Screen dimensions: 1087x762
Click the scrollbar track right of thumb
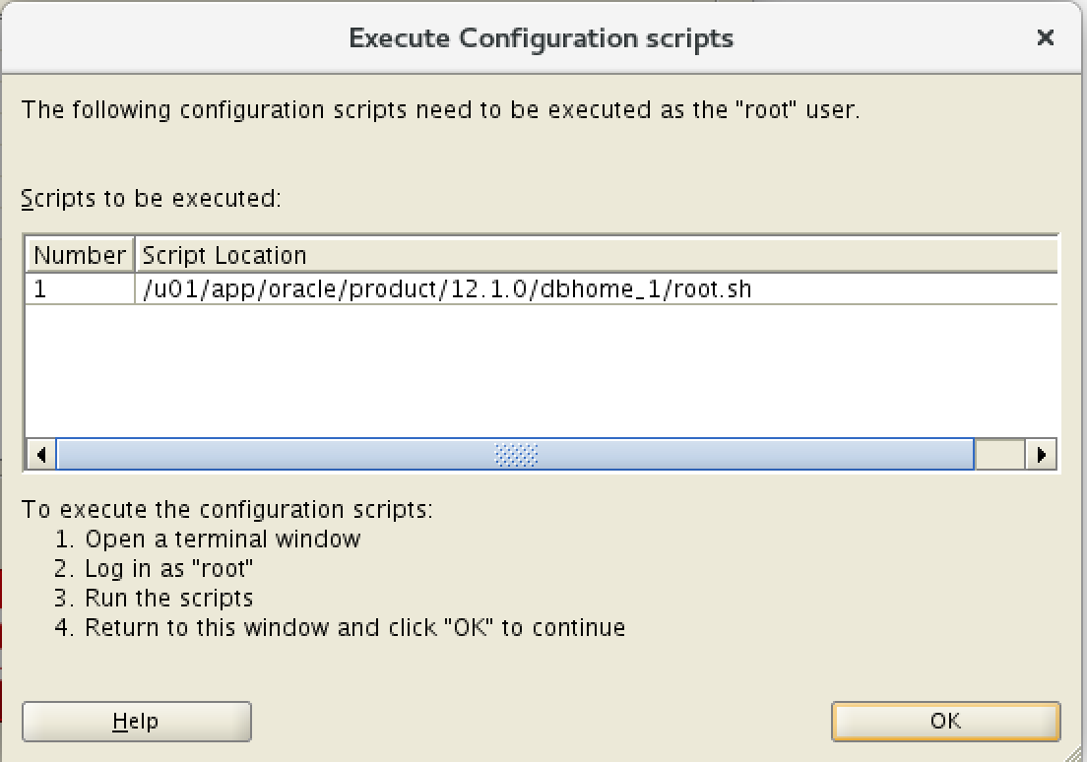pos(999,455)
